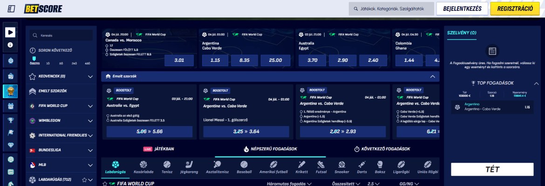Image resolution: width=545 pixels, height=186 pixels.
Task: Switch to Népszerű fogadások tab
Action: [271, 149]
